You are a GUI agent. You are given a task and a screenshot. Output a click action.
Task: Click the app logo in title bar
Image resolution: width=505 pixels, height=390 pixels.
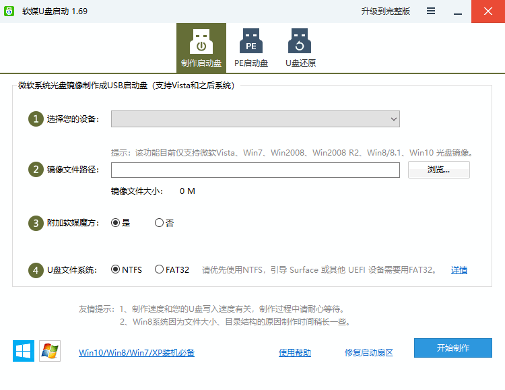(9, 11)
